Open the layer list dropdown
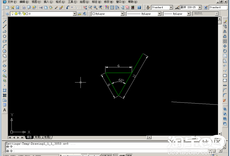This screenshot has width=230, height=156. [75, 14]
